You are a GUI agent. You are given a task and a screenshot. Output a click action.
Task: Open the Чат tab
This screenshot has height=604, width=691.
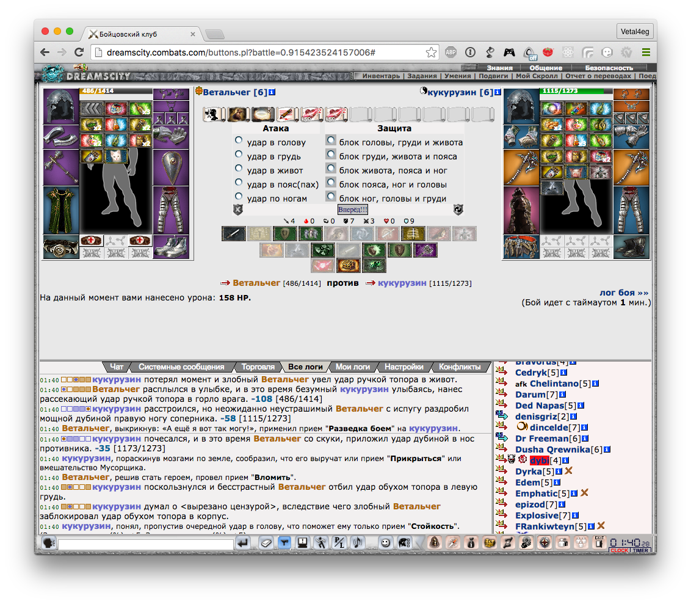(117, 367)
